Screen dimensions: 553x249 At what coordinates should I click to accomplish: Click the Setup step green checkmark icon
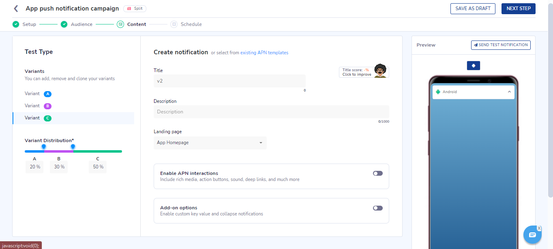pos(16,24)
